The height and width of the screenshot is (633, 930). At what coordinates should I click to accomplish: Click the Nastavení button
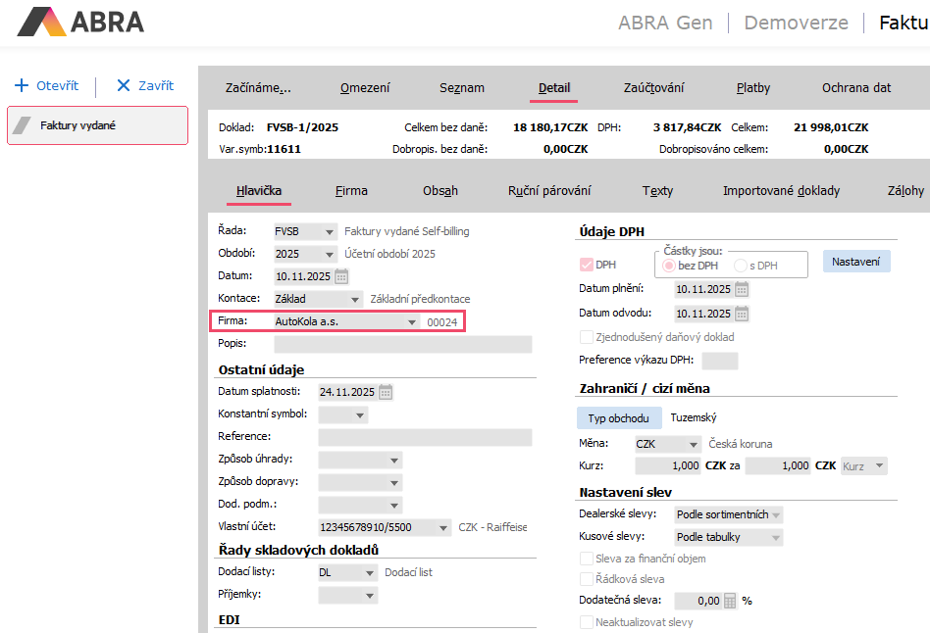[x=855, y=262]
